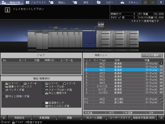Select tray 9 row with 12x18 paper

click(124, 92)
